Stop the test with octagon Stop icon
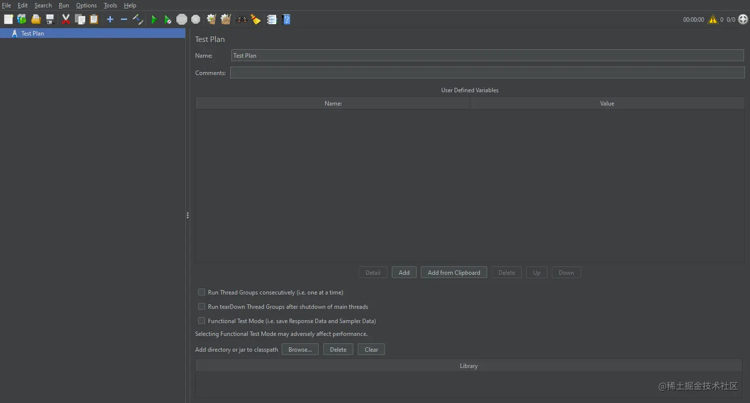 point(182,19)
